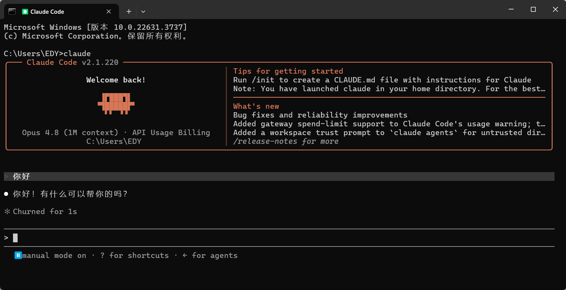Select the Claude Code tab
566x290 pixels.
click(x=62, y=11)
